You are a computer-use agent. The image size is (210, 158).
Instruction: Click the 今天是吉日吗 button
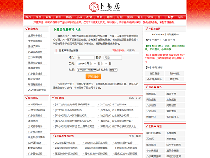(x=154, y=79)
